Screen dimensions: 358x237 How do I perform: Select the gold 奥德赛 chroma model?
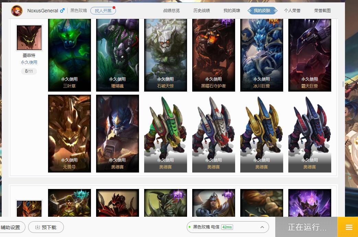click(262, 133)
